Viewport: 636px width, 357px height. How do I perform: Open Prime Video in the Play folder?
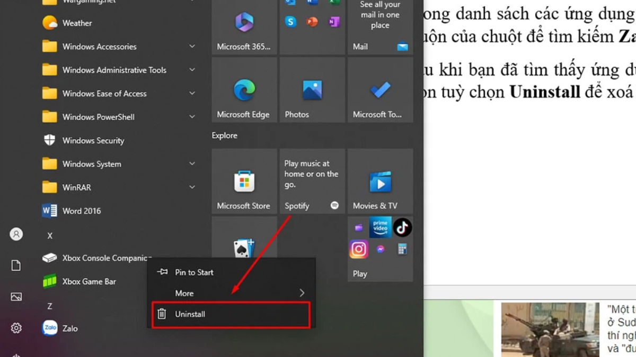click(x=380, y=227)
